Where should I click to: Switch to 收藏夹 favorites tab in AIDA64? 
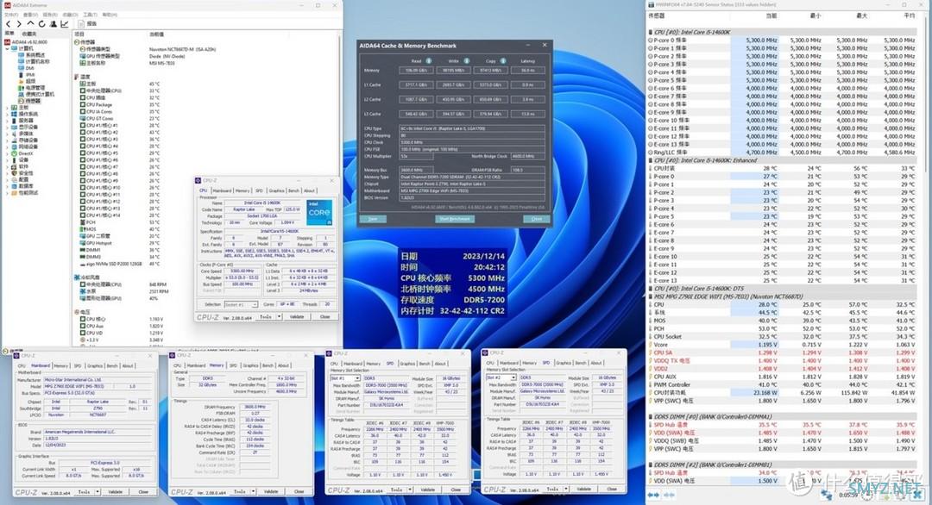coord(29,34)
